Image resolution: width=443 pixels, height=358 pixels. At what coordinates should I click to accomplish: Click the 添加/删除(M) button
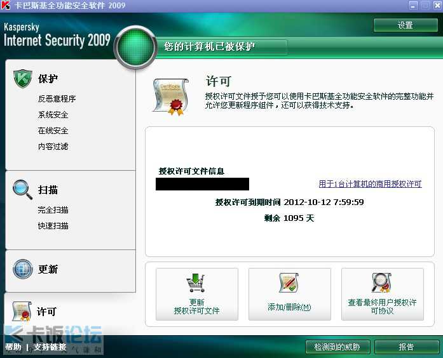(290, 294)
